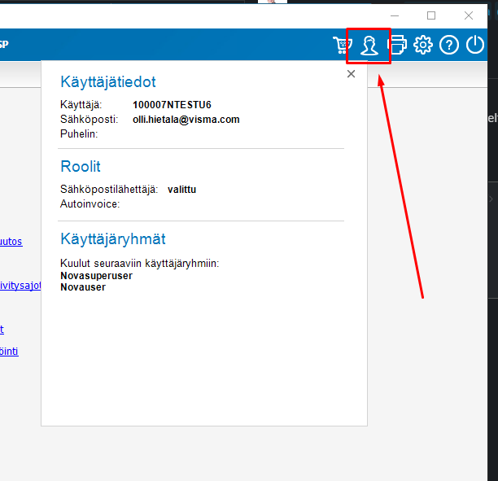Image resolution: width=498 pixels, height=481 pixels.
Task: Open settings gear icon
Action: 422,45
